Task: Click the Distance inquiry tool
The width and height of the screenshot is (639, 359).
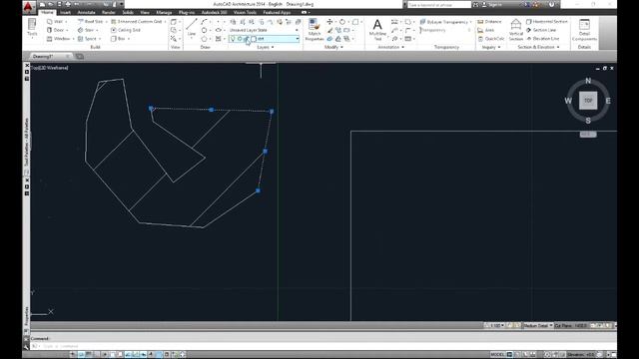Action: click(x=490, y=22)
